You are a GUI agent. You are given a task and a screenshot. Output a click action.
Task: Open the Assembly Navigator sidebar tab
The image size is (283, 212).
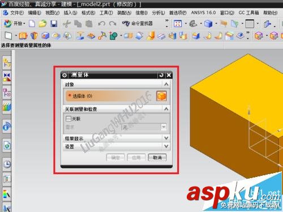[7, 63]
